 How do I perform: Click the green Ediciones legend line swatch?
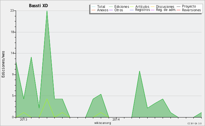[111, 7]
